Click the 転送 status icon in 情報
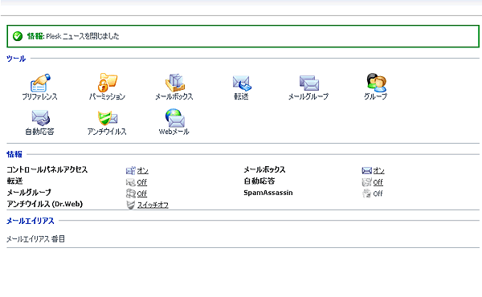Screen dimensions: 482x297 [131, 182]
